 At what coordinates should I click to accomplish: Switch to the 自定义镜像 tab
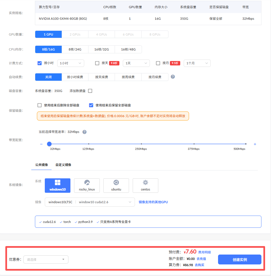[63, 165]
